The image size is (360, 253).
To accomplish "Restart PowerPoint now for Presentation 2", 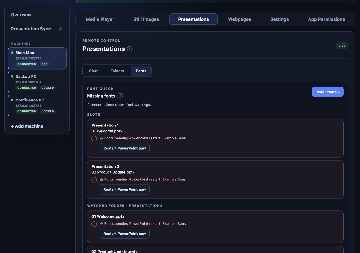I will click(125, 189).
